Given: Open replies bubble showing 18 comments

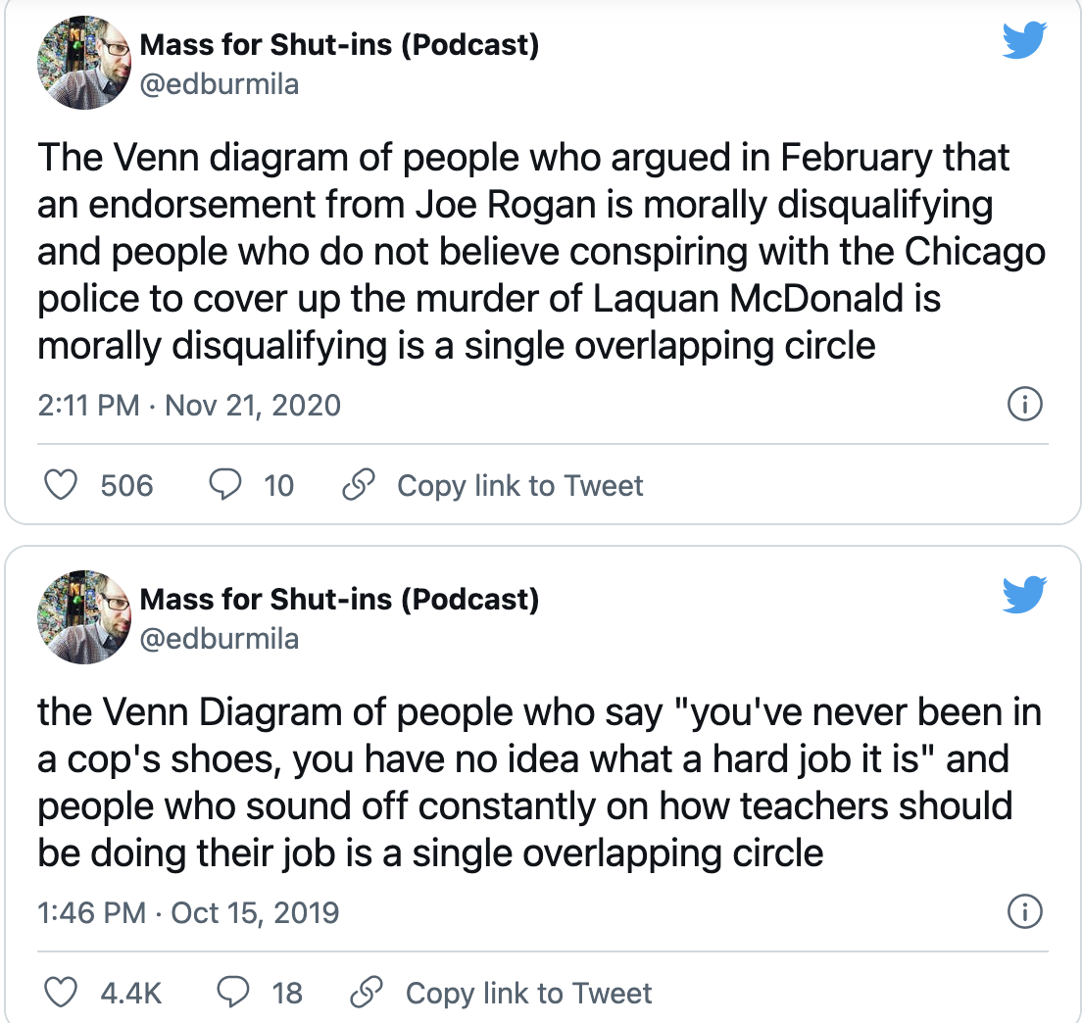Looking at the screenshot, I should click(233, 993).
